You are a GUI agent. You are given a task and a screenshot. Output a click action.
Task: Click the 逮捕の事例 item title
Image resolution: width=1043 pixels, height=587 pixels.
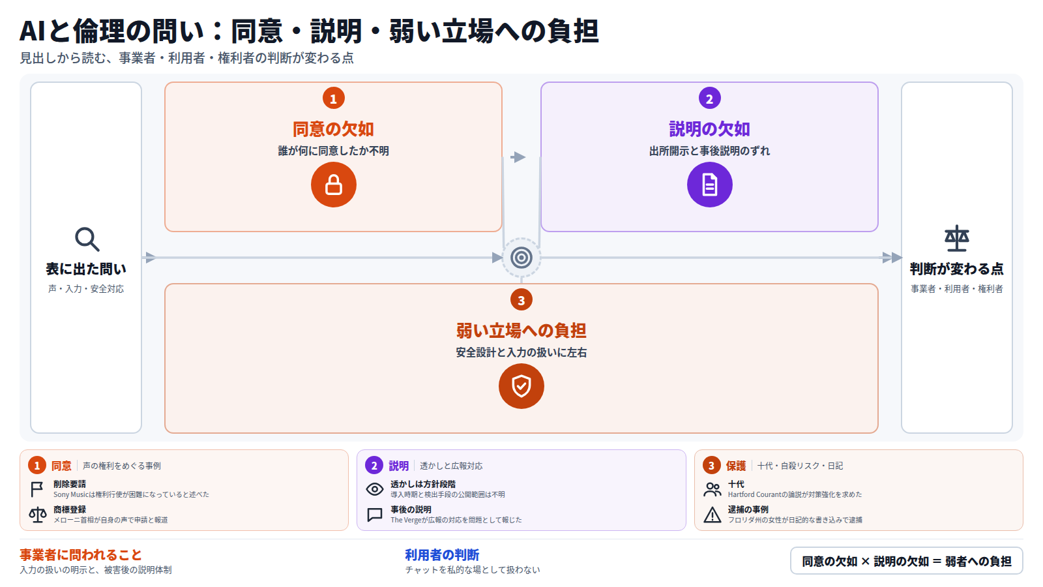coord(748,509)
